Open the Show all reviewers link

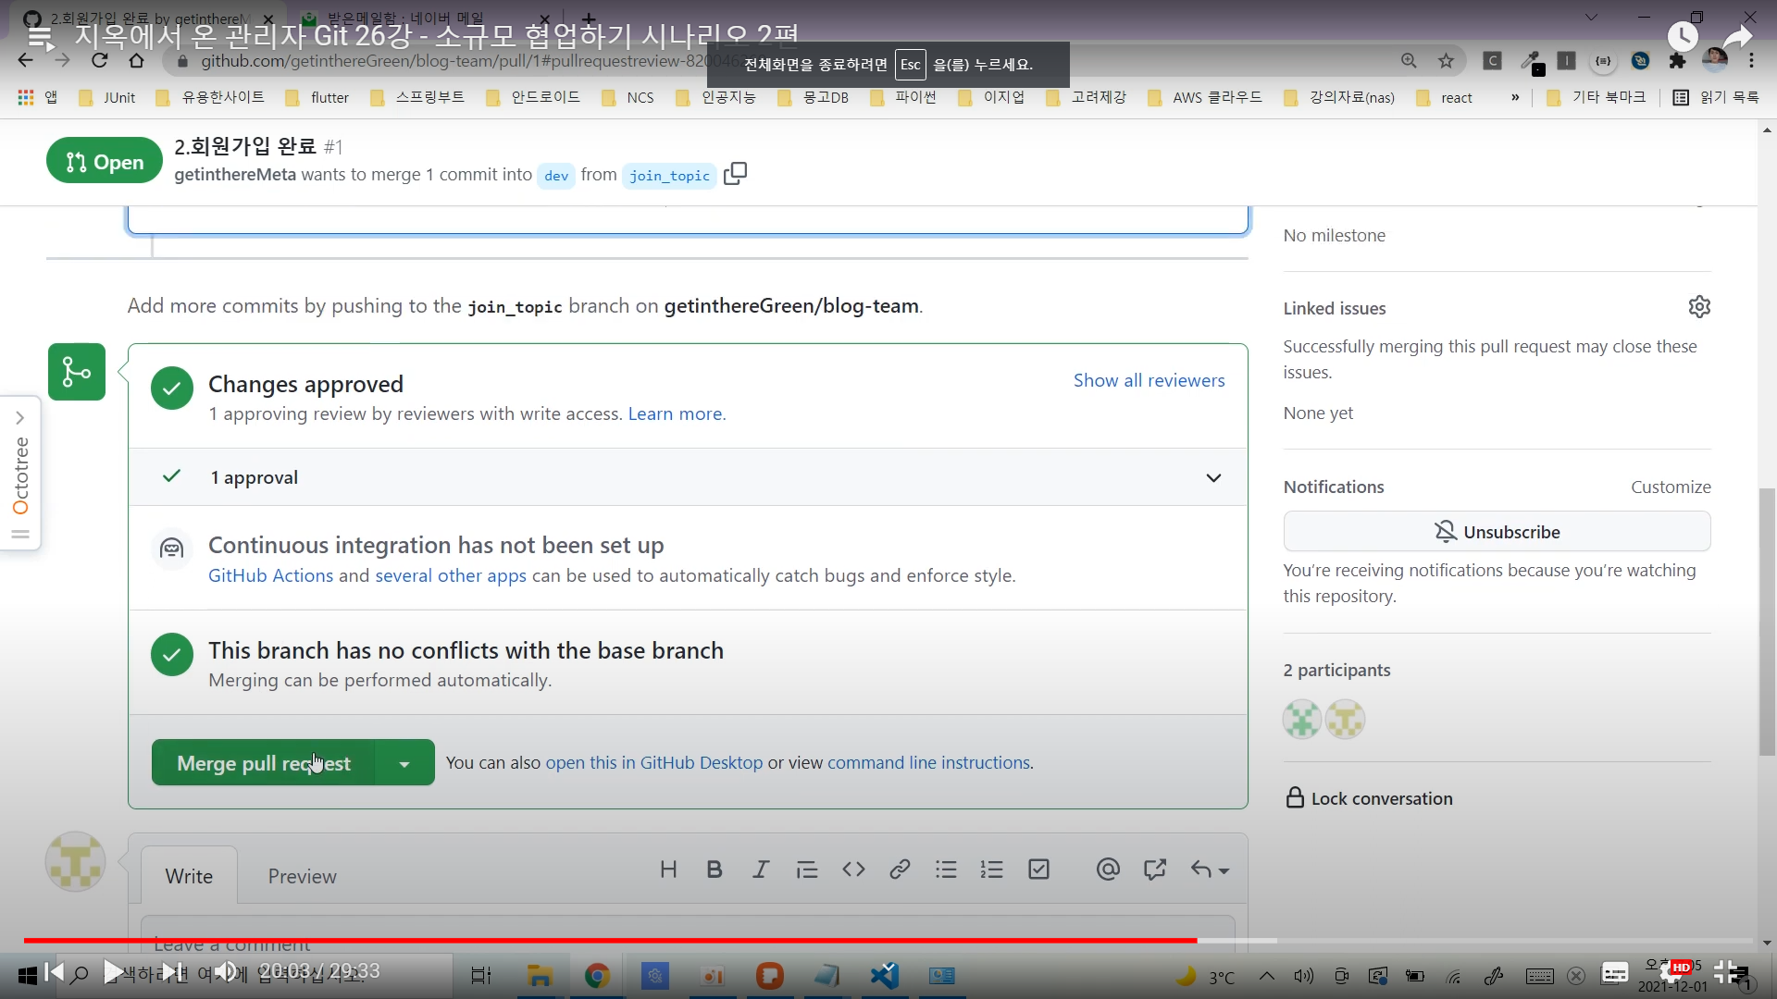[x=1149, y=380]
